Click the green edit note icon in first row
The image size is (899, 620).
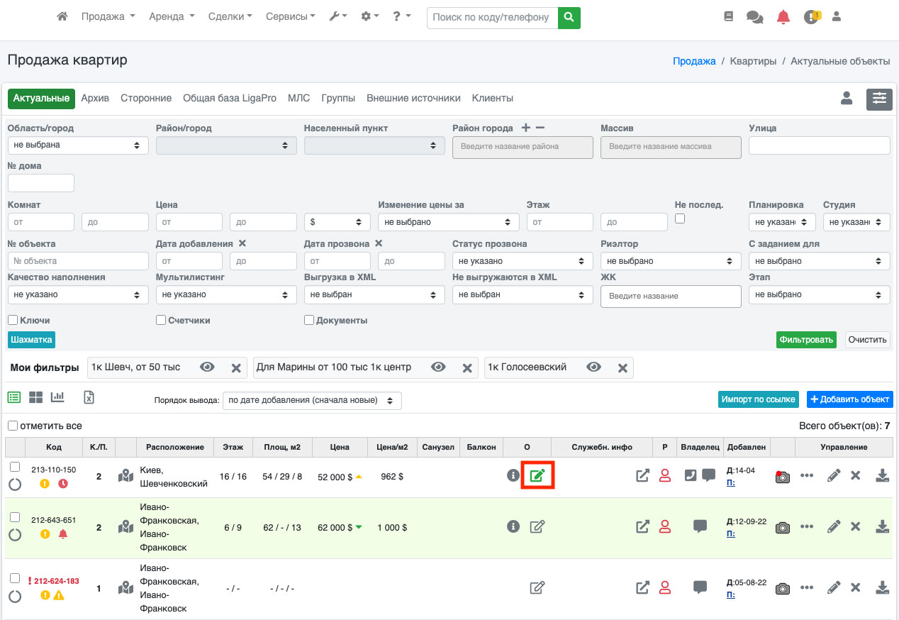coord(537,475)
